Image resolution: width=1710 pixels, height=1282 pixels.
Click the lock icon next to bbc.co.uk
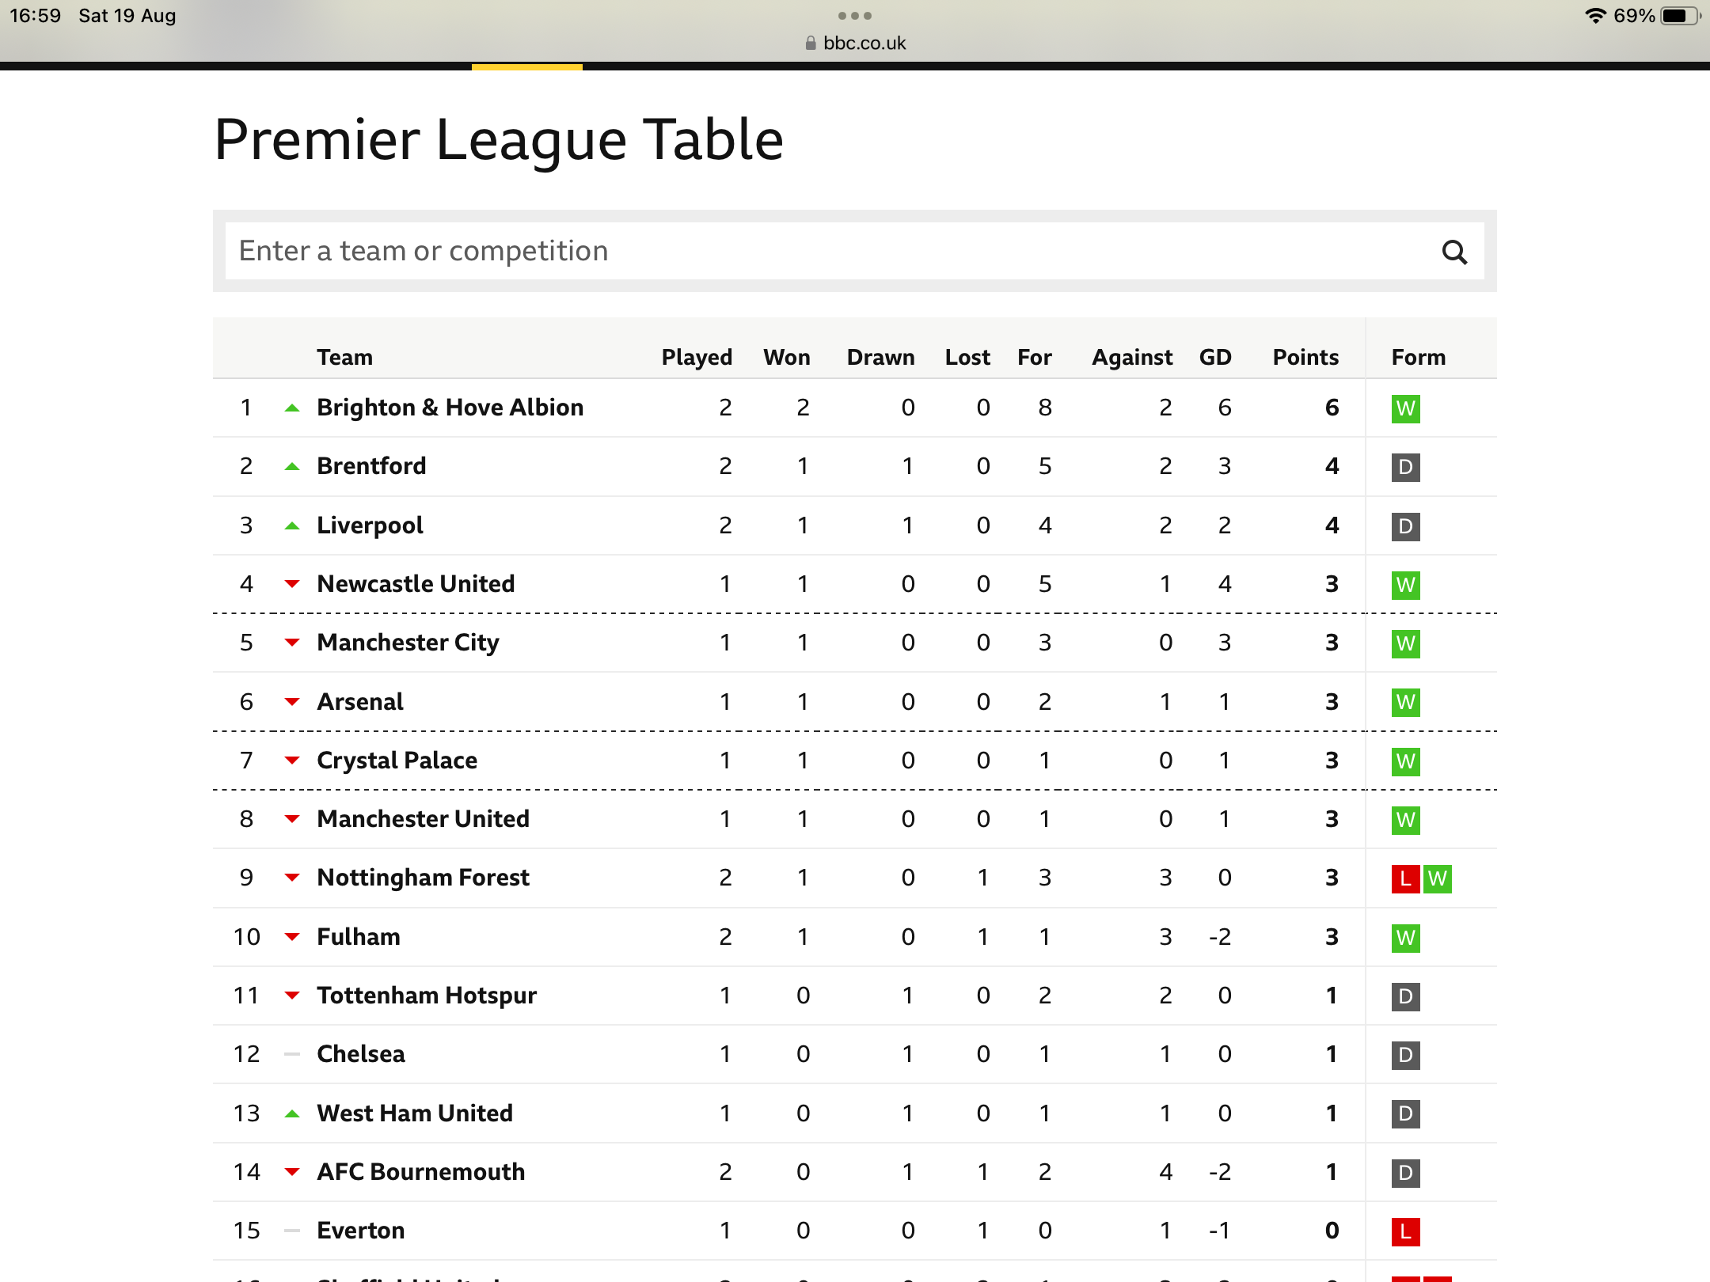[810, 43]
